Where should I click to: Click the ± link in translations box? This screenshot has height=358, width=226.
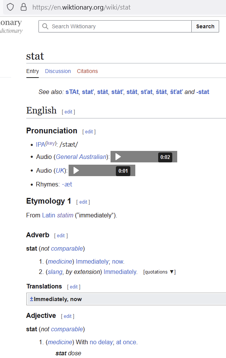pyautogui.click(x=32, y=299)
